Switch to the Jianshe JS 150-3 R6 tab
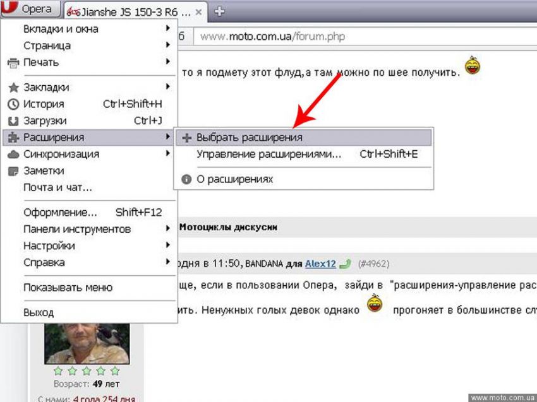Image resolution: width=537 pixels, height=402 pixels. [136, 13]
